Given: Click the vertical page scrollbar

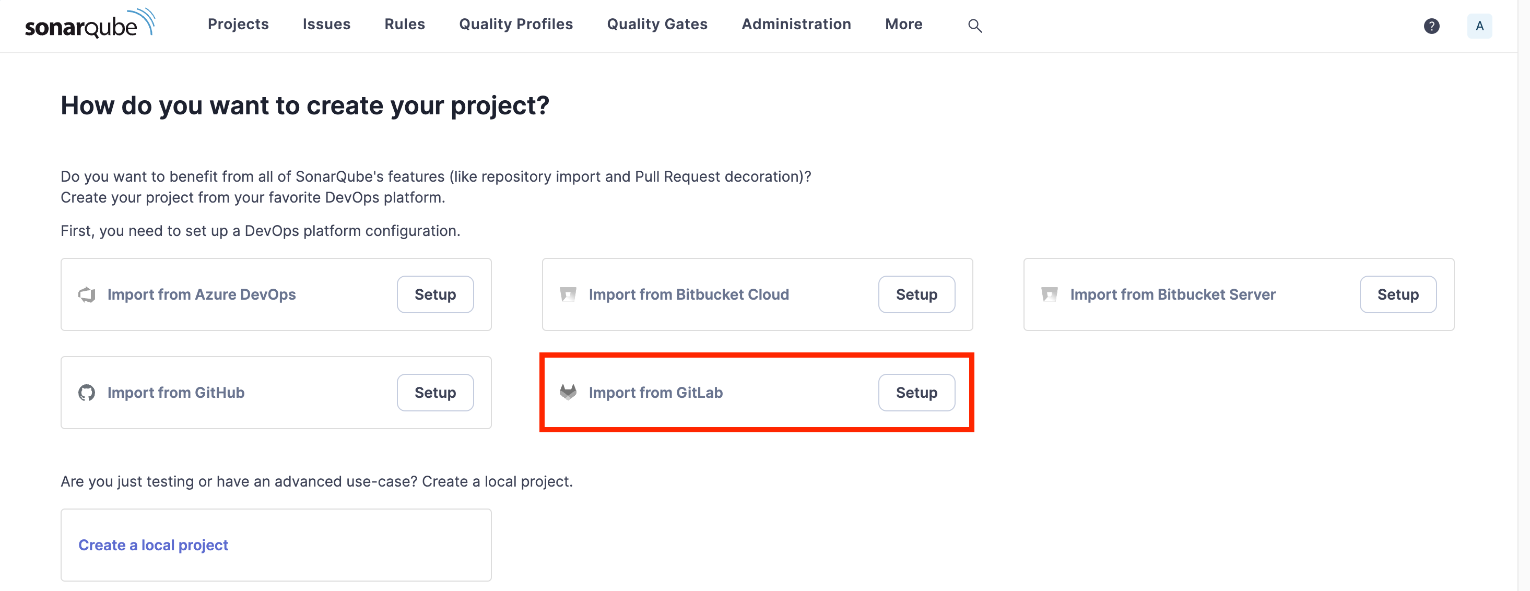Looking at the screenshot, I should click(1523, 295).
